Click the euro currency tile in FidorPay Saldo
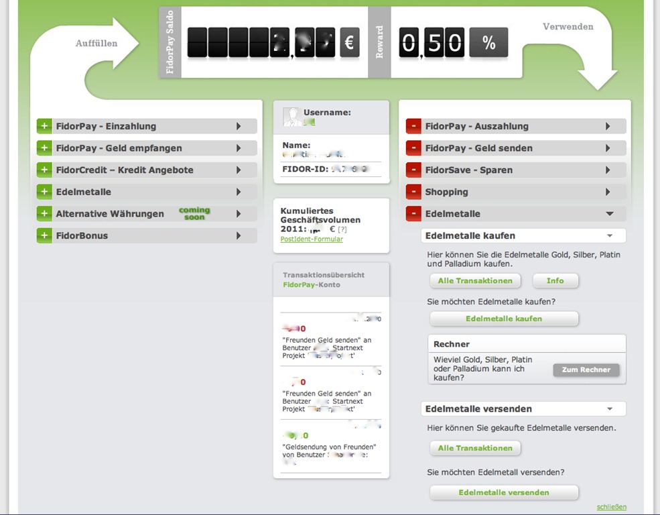This screenshot has height=515, width=660. [x=349, y=42]
